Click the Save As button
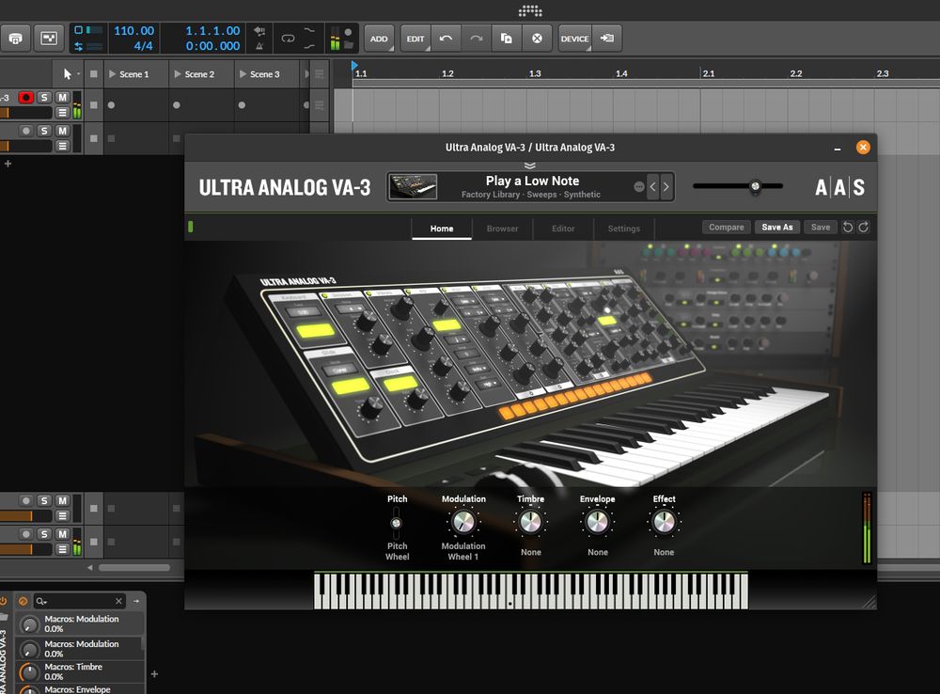The width and height of the screenshot is (940, 694). click(x=777, y=228)
